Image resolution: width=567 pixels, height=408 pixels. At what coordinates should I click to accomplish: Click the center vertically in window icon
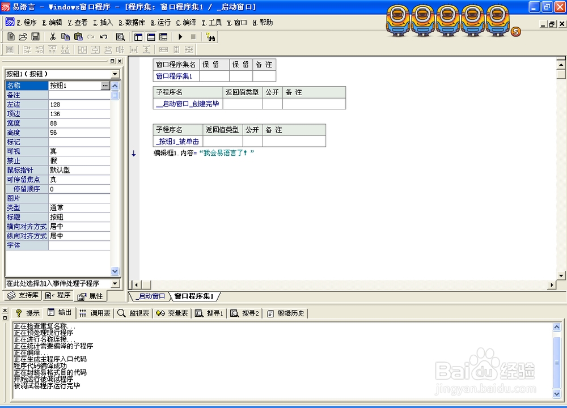(95, 49)
